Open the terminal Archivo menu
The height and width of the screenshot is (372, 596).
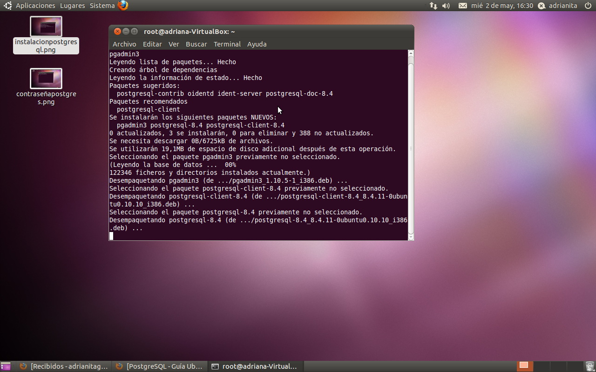pos(124,44)
